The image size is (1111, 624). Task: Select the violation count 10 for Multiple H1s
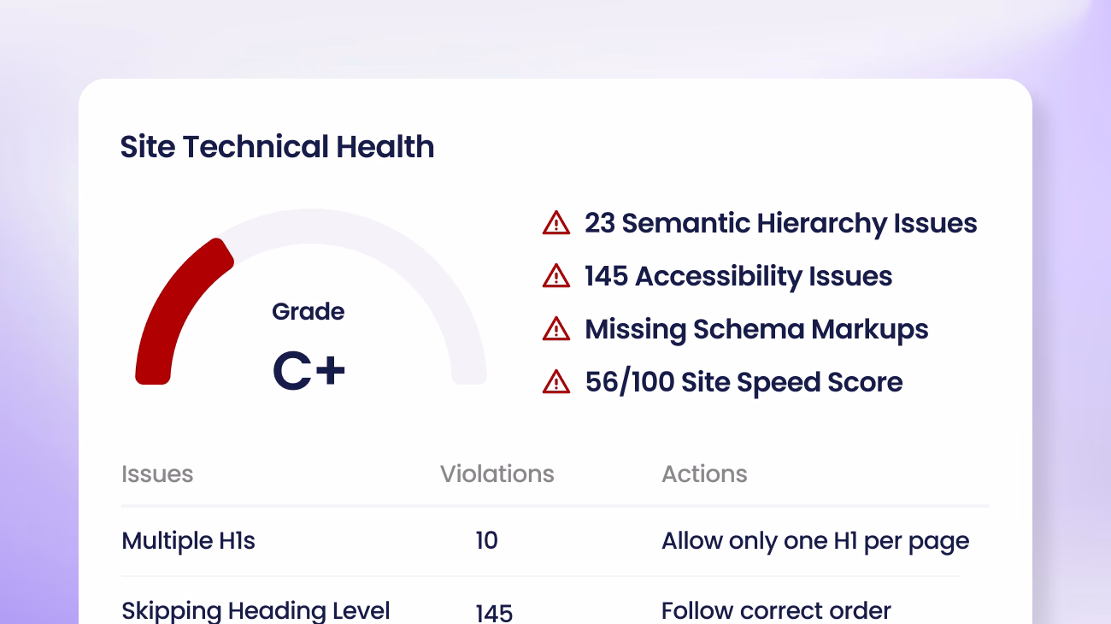[x=486, y=540]
